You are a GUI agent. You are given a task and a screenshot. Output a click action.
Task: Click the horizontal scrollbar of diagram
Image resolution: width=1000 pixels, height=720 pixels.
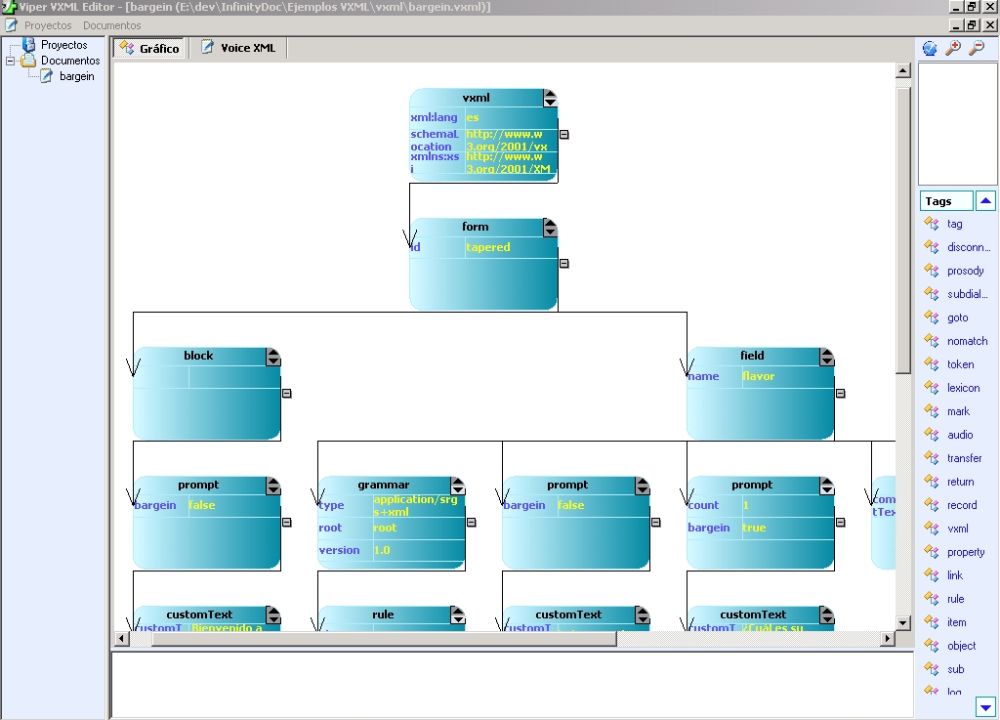coord(371,639)
